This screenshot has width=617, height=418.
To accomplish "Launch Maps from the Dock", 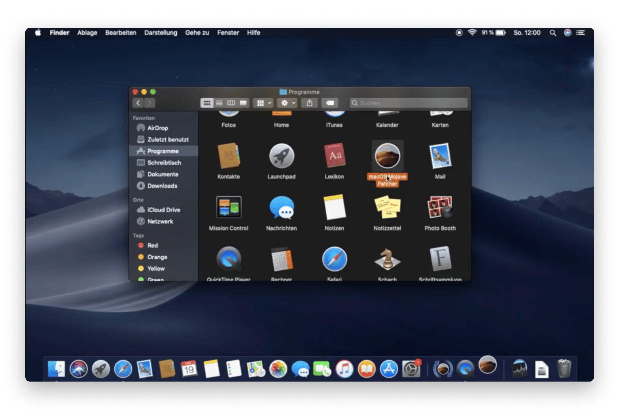I will (256, 369).
